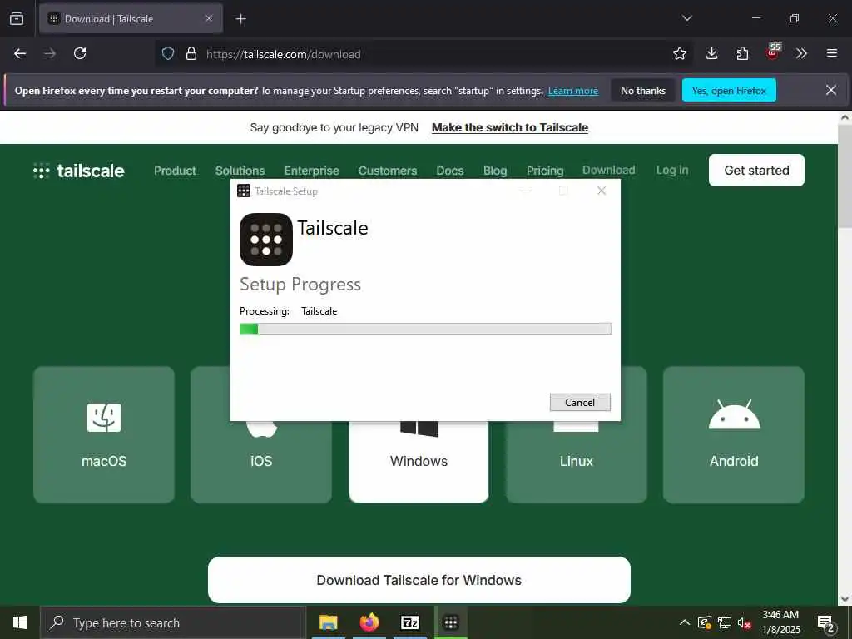
Task: Open the notification center icon
Action: (x=826, y=623)
